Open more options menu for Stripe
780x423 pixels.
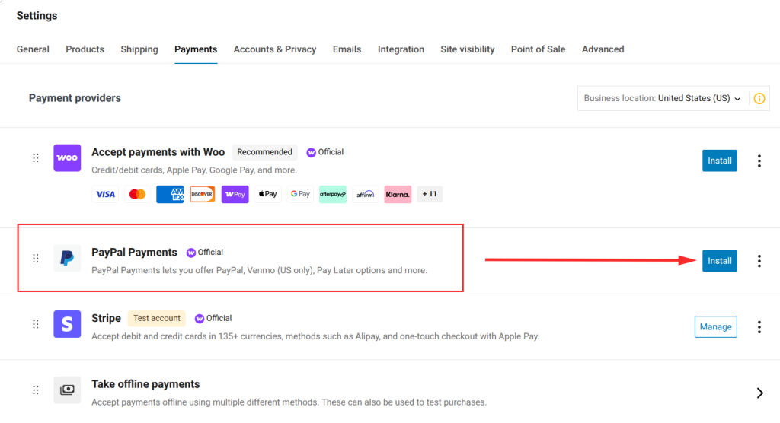tap(759, 326)
